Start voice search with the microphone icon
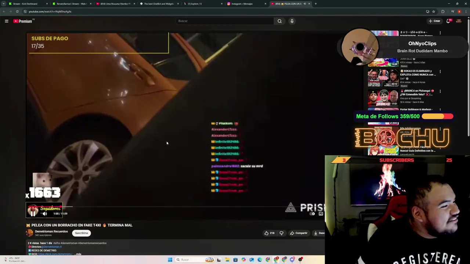 (292, 21)
